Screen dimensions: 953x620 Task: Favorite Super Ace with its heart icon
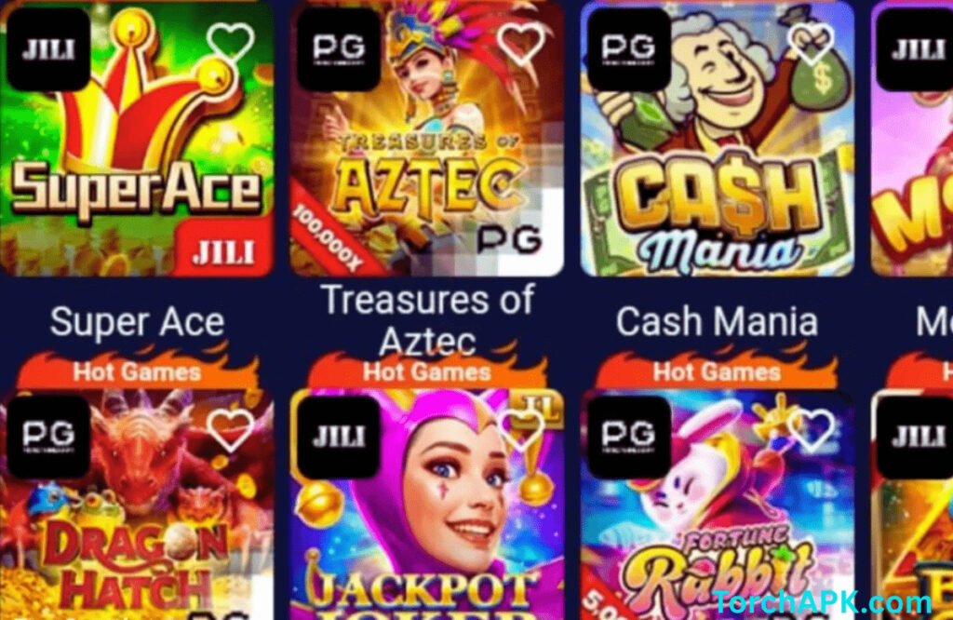click(231, 43)
